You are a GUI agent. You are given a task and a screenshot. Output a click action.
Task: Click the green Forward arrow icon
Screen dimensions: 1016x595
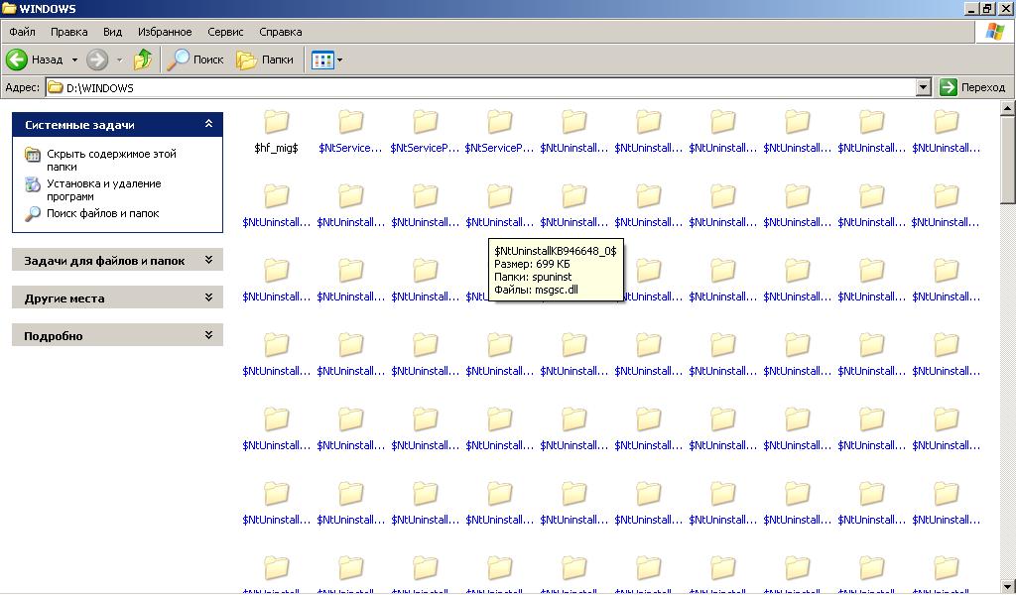(96, 59)
